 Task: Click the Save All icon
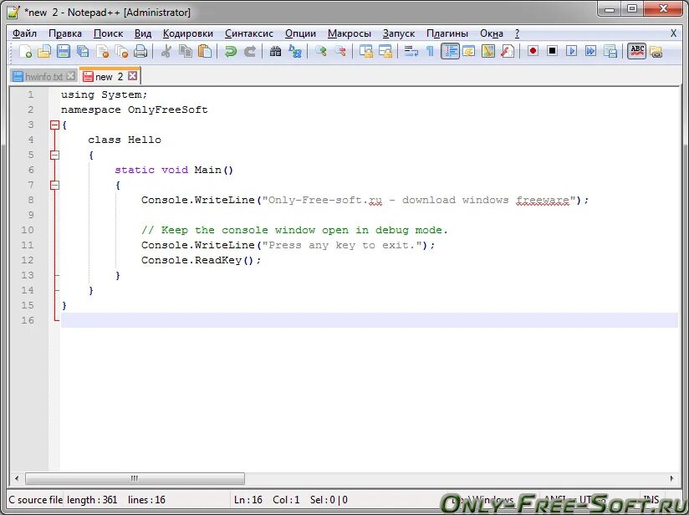(83, 51)
